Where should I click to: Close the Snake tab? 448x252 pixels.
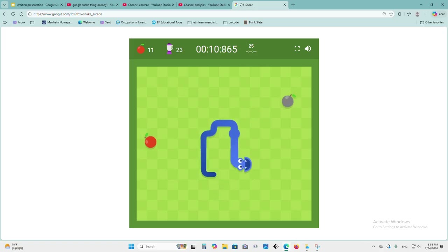[x=285, y=5]
